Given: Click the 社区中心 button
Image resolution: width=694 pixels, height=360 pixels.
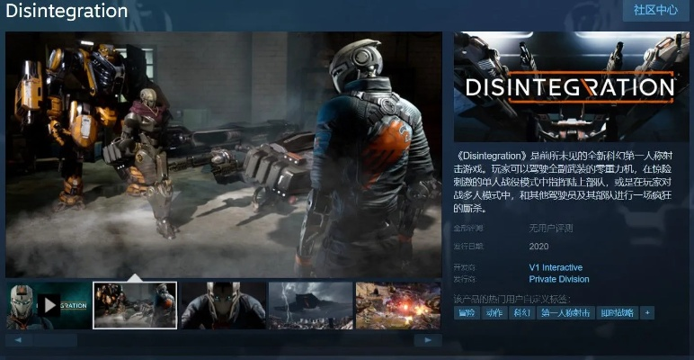Looking at the screenshot, I should pyautogui.click(x=655, y=11).
